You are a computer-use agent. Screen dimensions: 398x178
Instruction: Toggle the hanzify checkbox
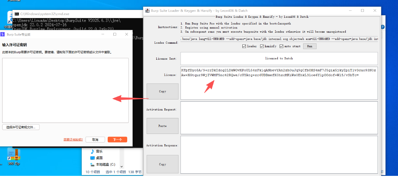pyautogui.click(x=262, y=46)
